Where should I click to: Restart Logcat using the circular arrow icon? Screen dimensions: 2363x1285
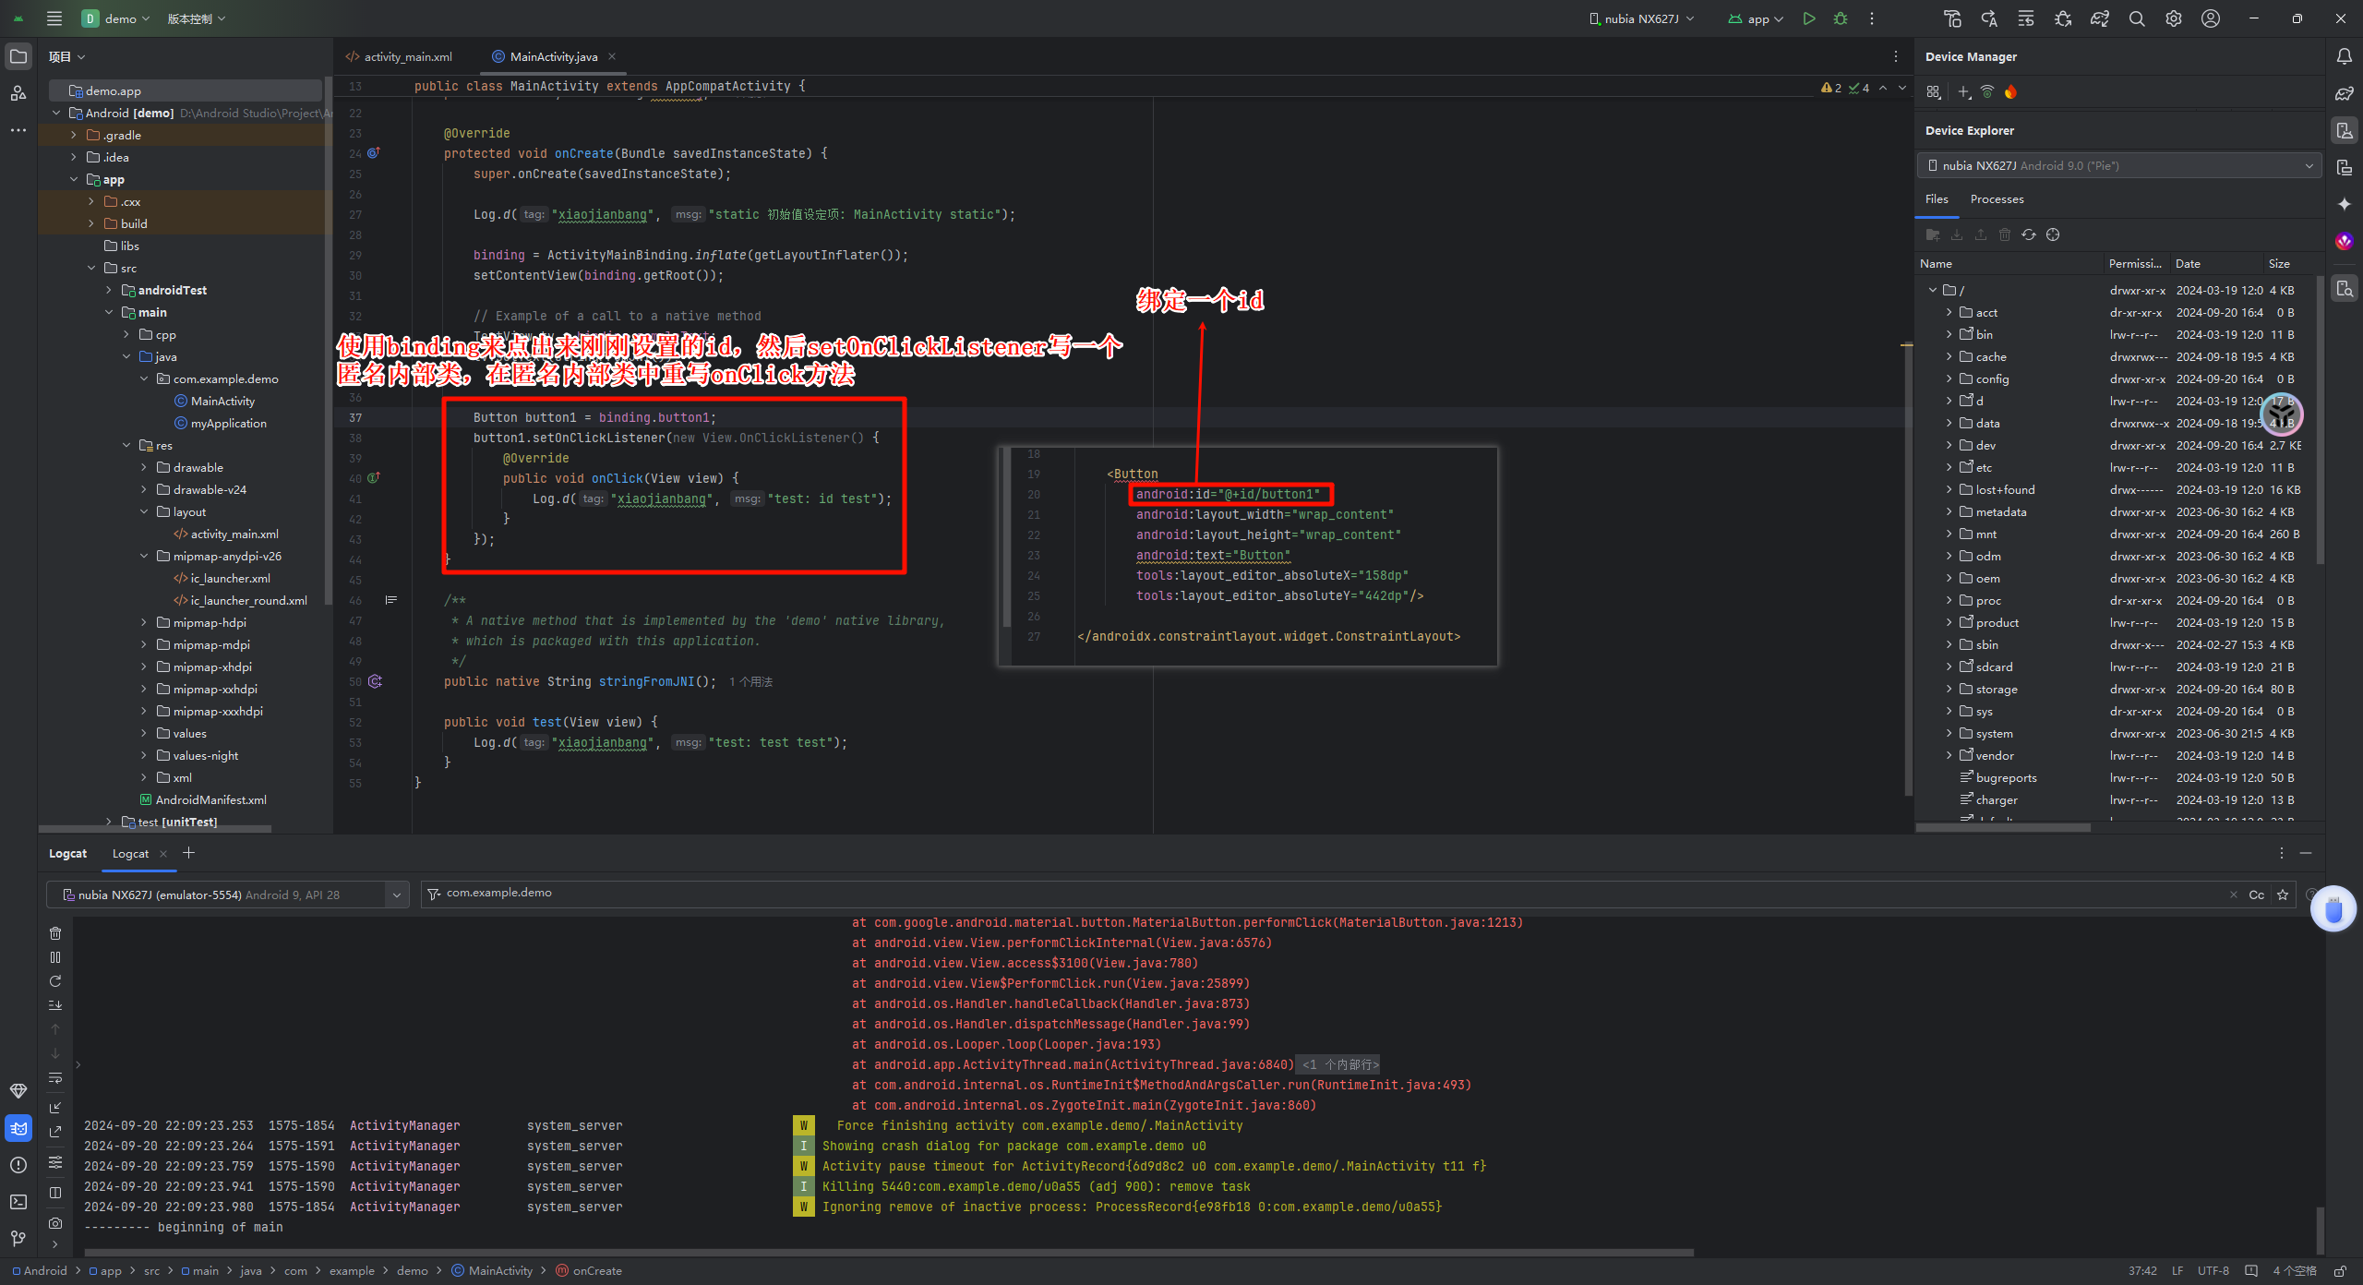click(x=55, y=981)
